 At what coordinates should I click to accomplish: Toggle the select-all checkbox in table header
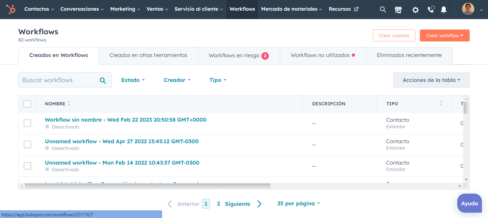tap(27, 104)
